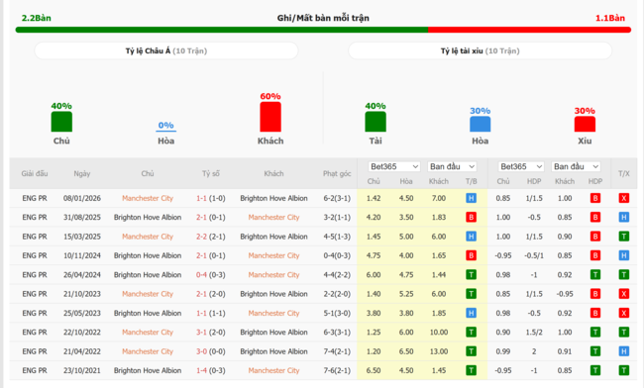Click the 0% Hòa draw indicator
This screenshot has width=644, height=388.
point(165,127)
